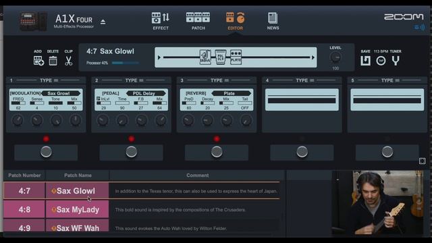Click the empty effect slot 5 display

click(x=387, y=100)
